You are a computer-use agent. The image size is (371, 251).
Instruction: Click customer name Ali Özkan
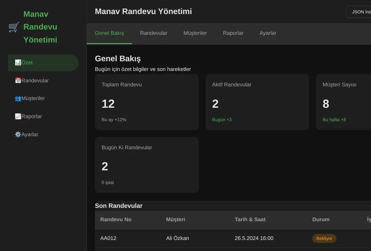tap(177, 238)
